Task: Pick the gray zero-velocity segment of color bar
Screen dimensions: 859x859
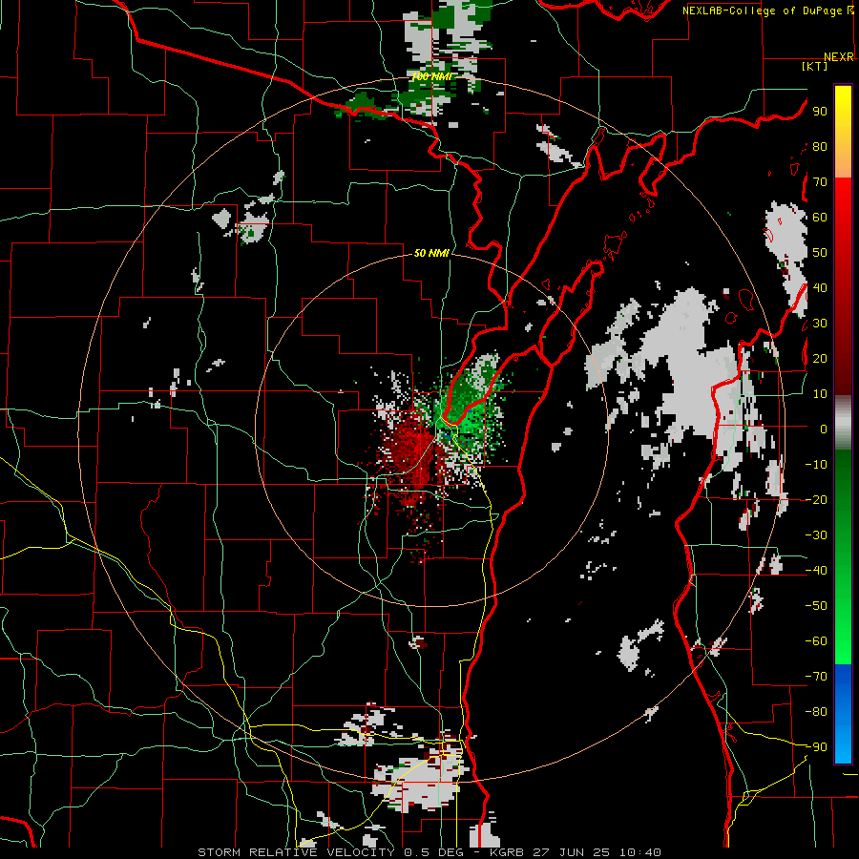Action: (x=843, y=422)
